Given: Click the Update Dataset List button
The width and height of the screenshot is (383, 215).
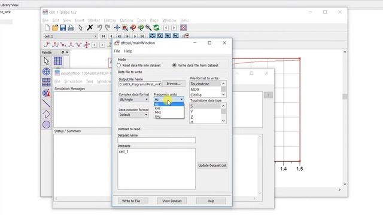Looking at the screenshot, I should coord(212,165).
